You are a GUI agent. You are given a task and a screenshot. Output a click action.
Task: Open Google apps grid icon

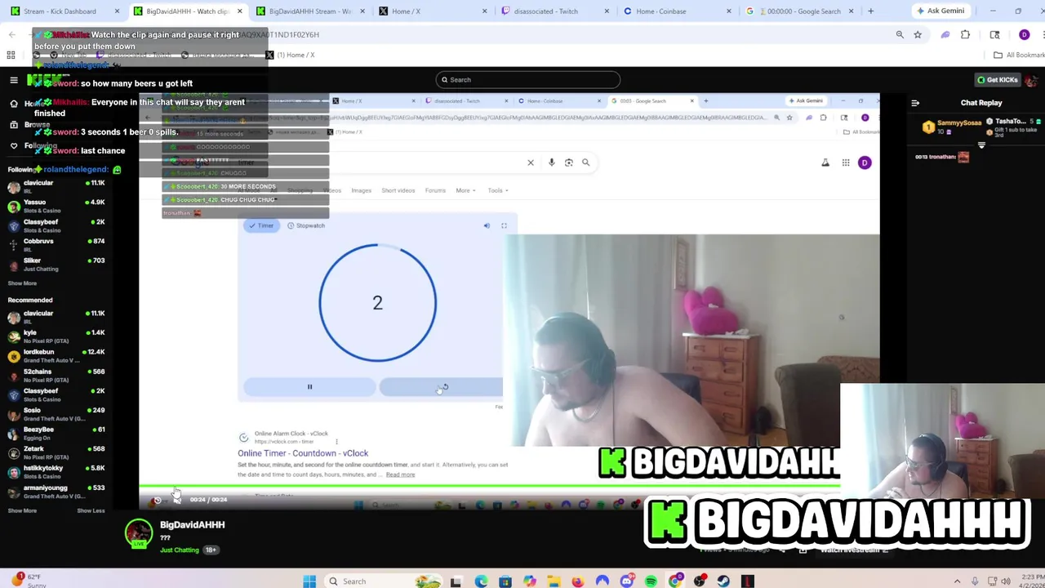(x=846, y=163)
